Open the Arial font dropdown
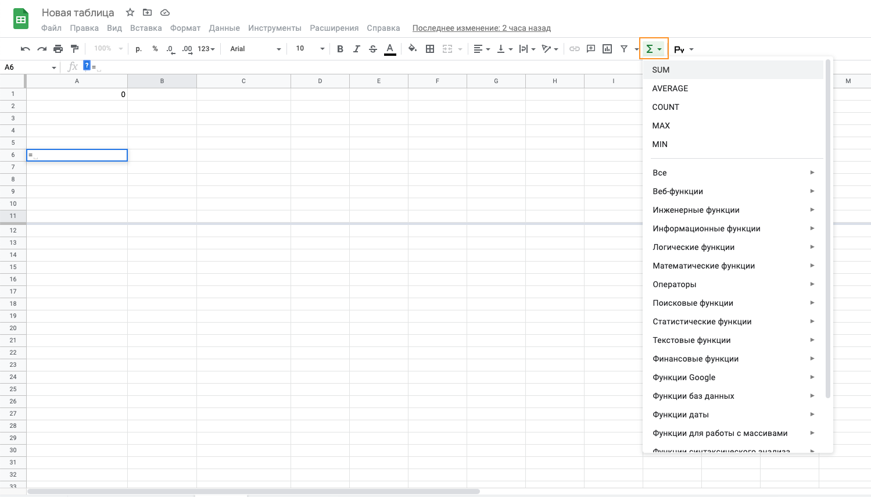 [255, 49]
